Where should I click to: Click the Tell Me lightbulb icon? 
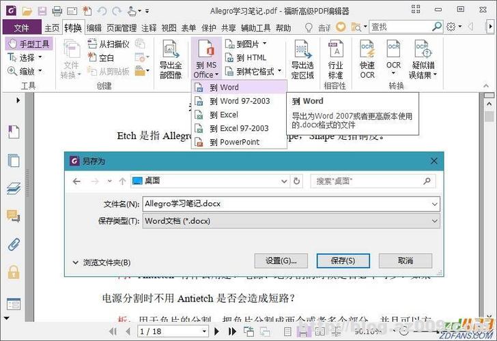point(309,27)
